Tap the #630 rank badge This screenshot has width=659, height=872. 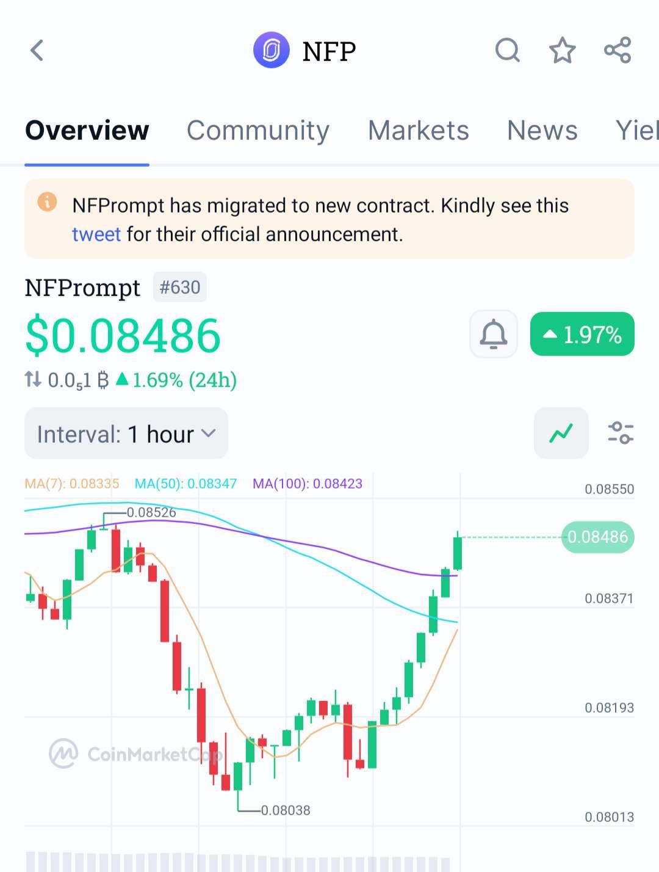pyautogui.click(x=180, y=287)
